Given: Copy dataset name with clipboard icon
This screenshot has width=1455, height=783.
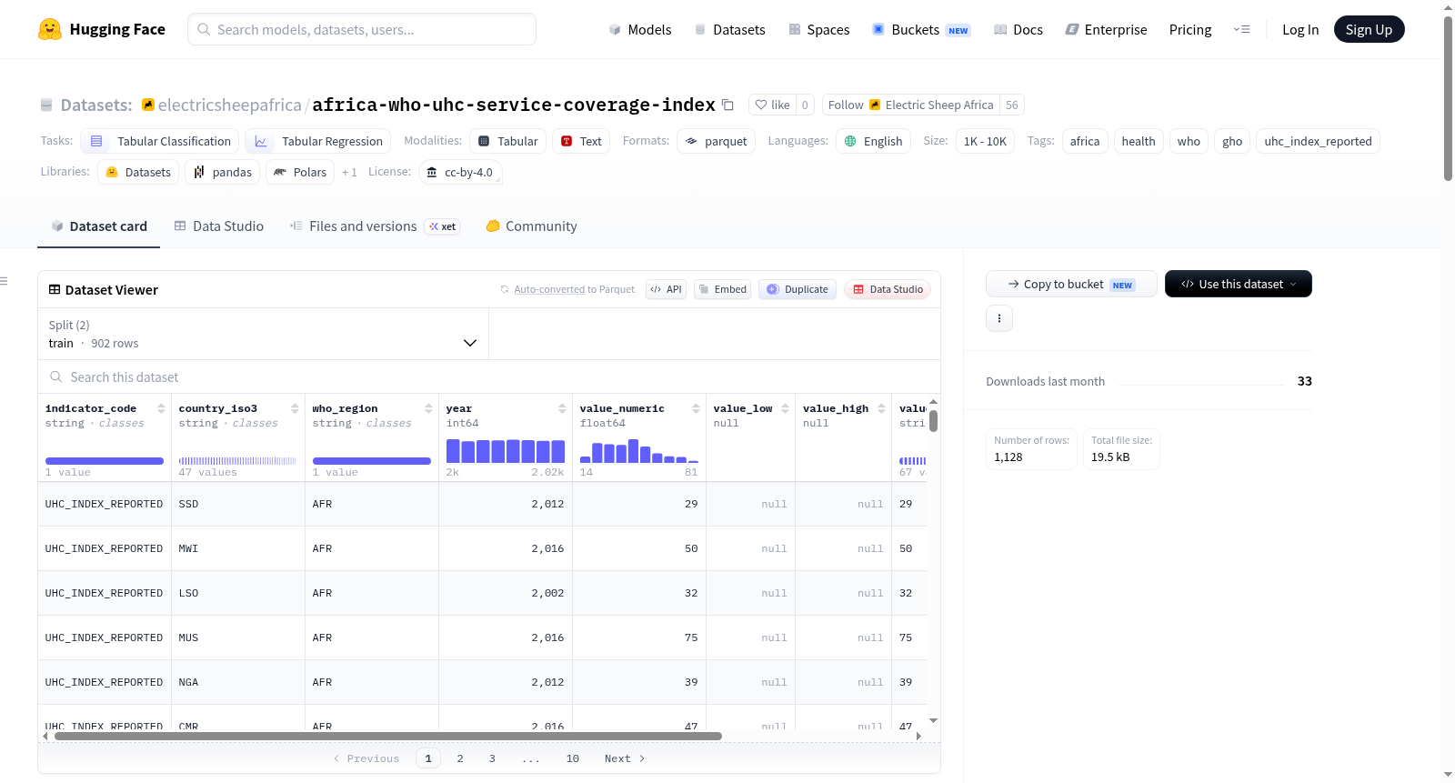Looking at the screenshot, I should click(x=727, y=105).
